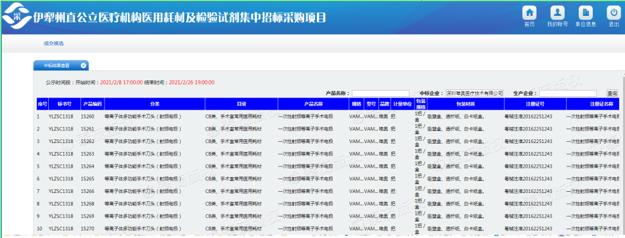Click the 型号 column header
The image size is (625, 238).
tap(371, 104)
